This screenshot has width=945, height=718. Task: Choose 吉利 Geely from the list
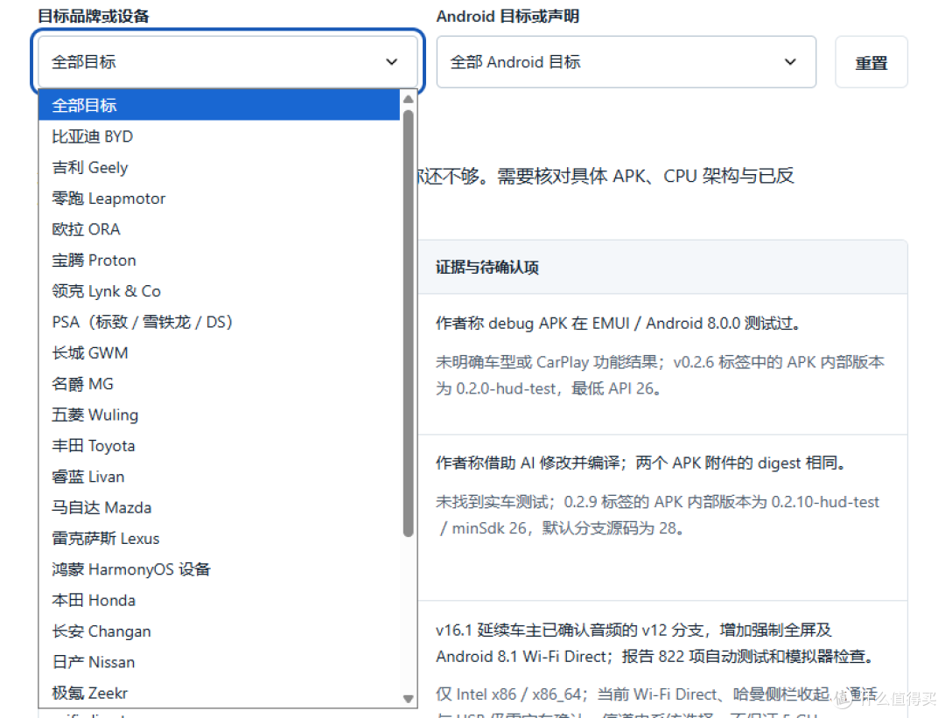click(220, 167)
